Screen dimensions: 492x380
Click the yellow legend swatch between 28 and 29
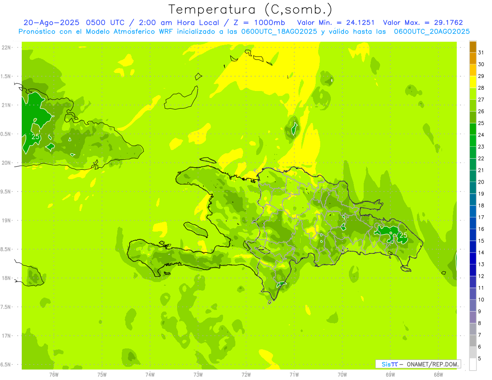pos(473,82)
